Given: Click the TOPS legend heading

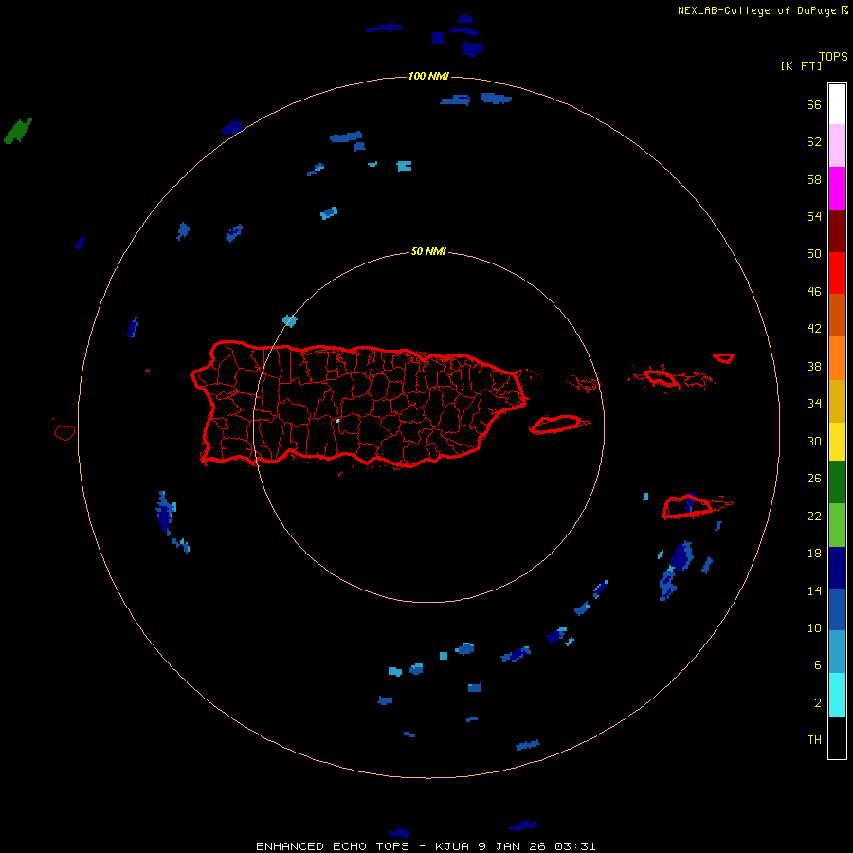Looking at the screenshot, I should (x=833, y=56).
